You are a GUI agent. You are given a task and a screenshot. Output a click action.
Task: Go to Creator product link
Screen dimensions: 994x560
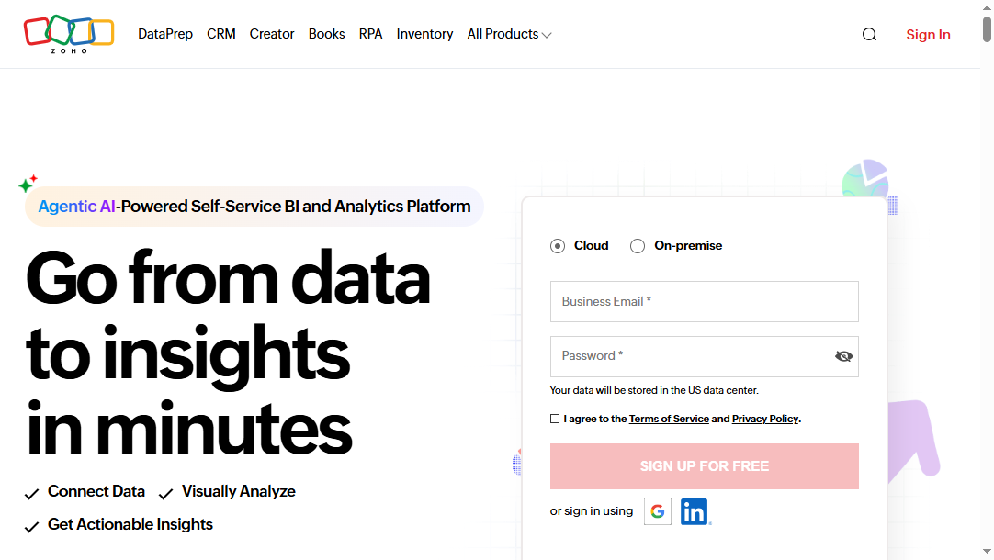click(272, 34)
